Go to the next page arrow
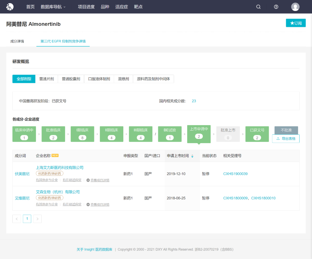Image resolution: width=312 pixels, height=259 pixels. tap(37, 219)
